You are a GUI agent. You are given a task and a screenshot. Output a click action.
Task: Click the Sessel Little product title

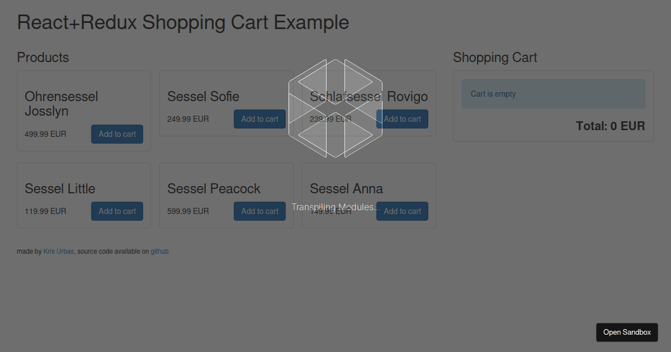pyautogui.click(x=60, y=189)
